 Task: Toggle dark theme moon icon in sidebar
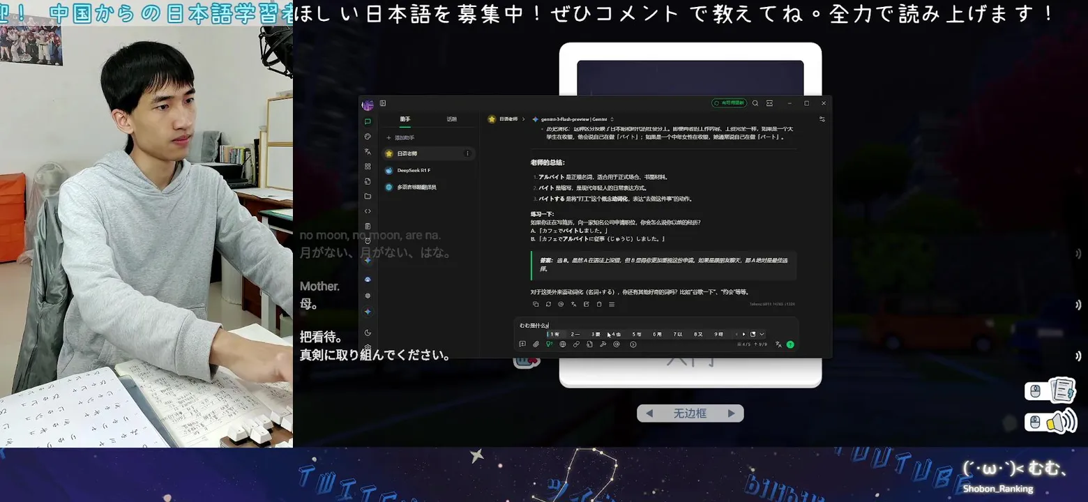tap(368, 333)
